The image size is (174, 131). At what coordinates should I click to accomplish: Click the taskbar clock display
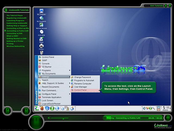(166, 108)
